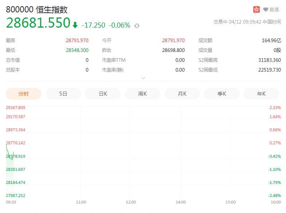Show the 月K monthly chart

pyautogui.click(x=182, y=94)
